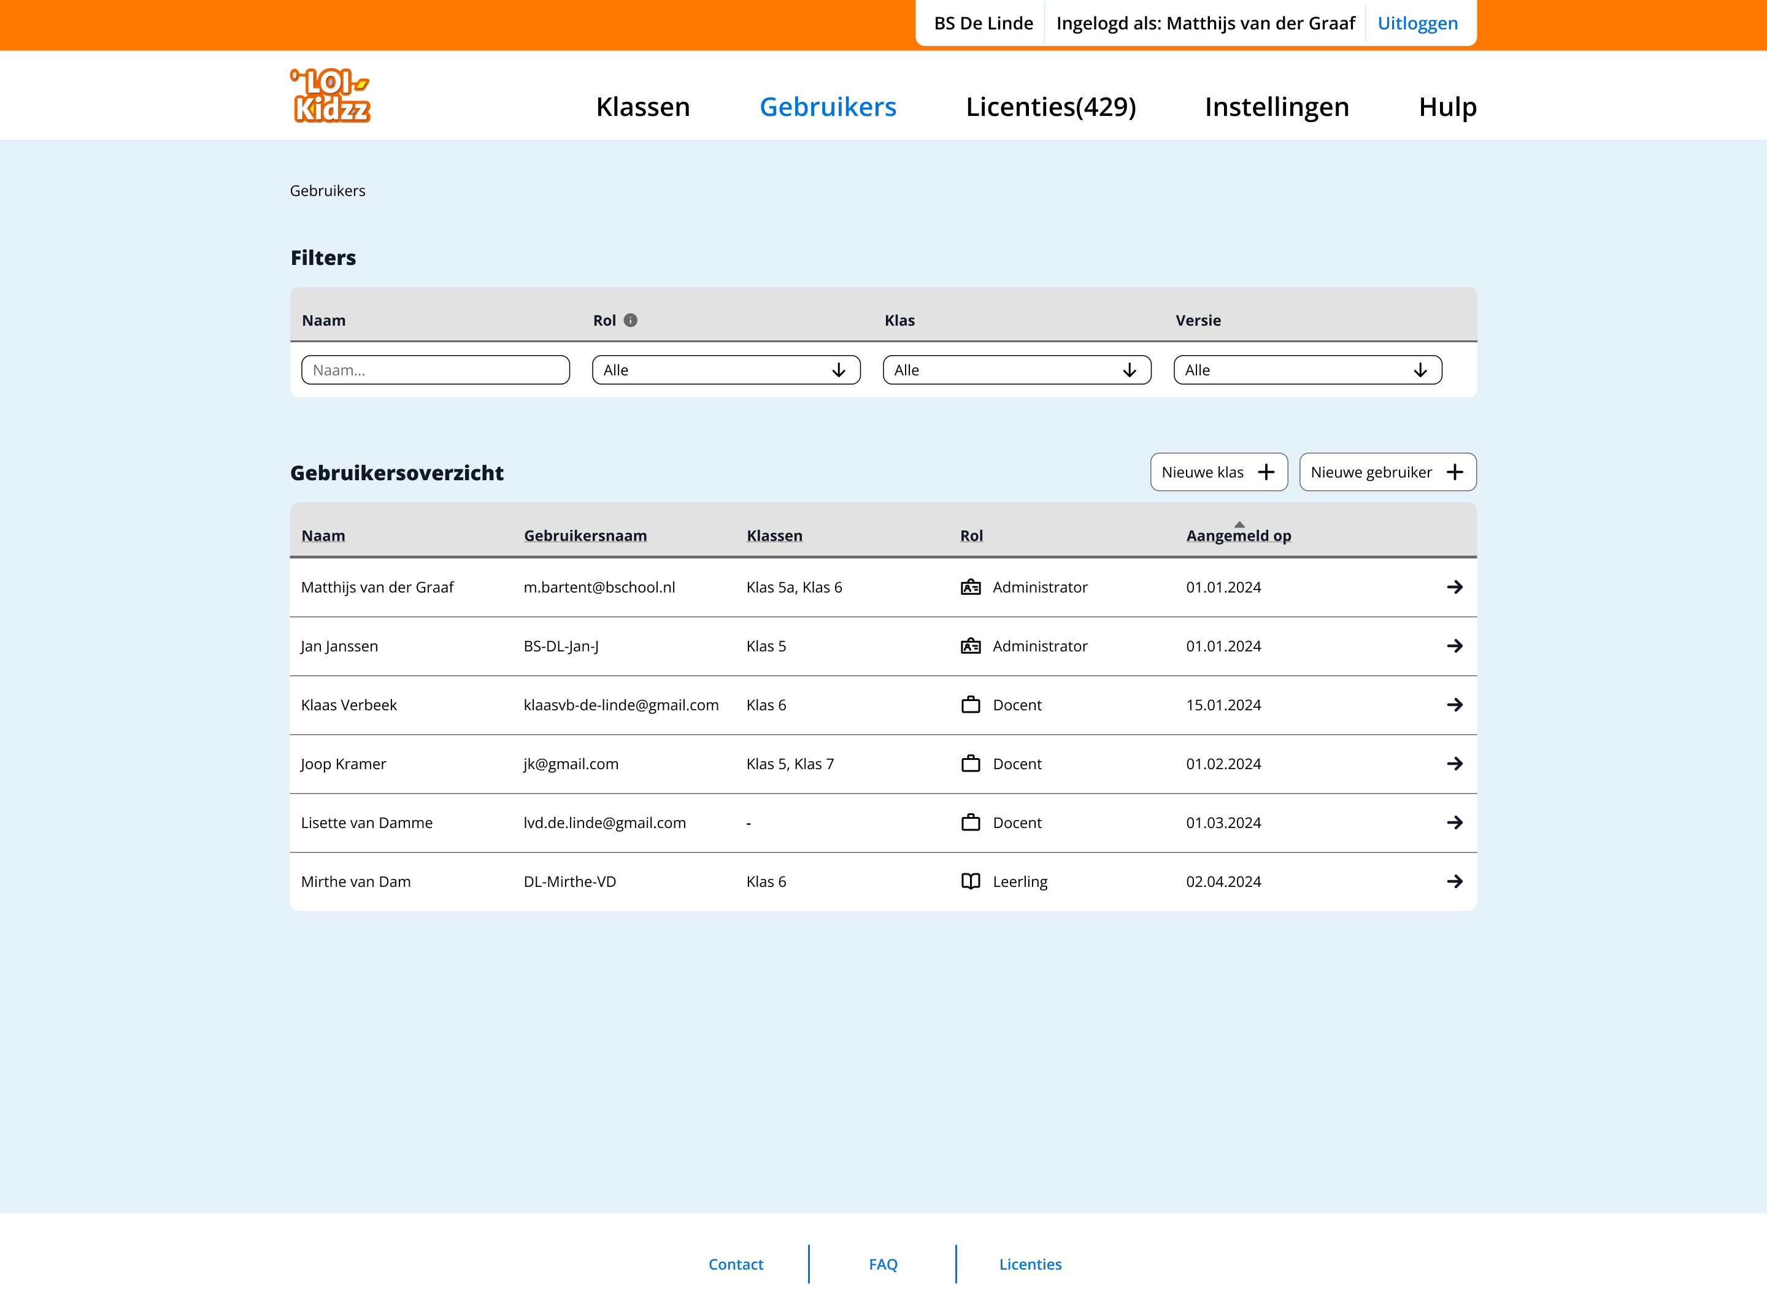The image size is (1767, 1315).
Task: Click Lisette van Damme name cell
Action: pos(367,822)
